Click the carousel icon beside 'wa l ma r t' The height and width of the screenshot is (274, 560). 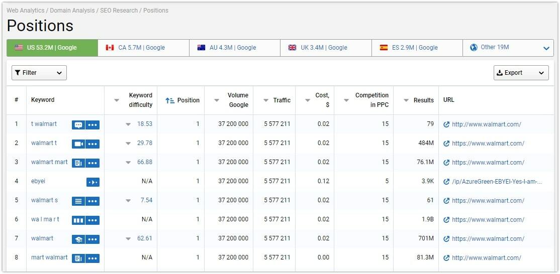point(78,220)
